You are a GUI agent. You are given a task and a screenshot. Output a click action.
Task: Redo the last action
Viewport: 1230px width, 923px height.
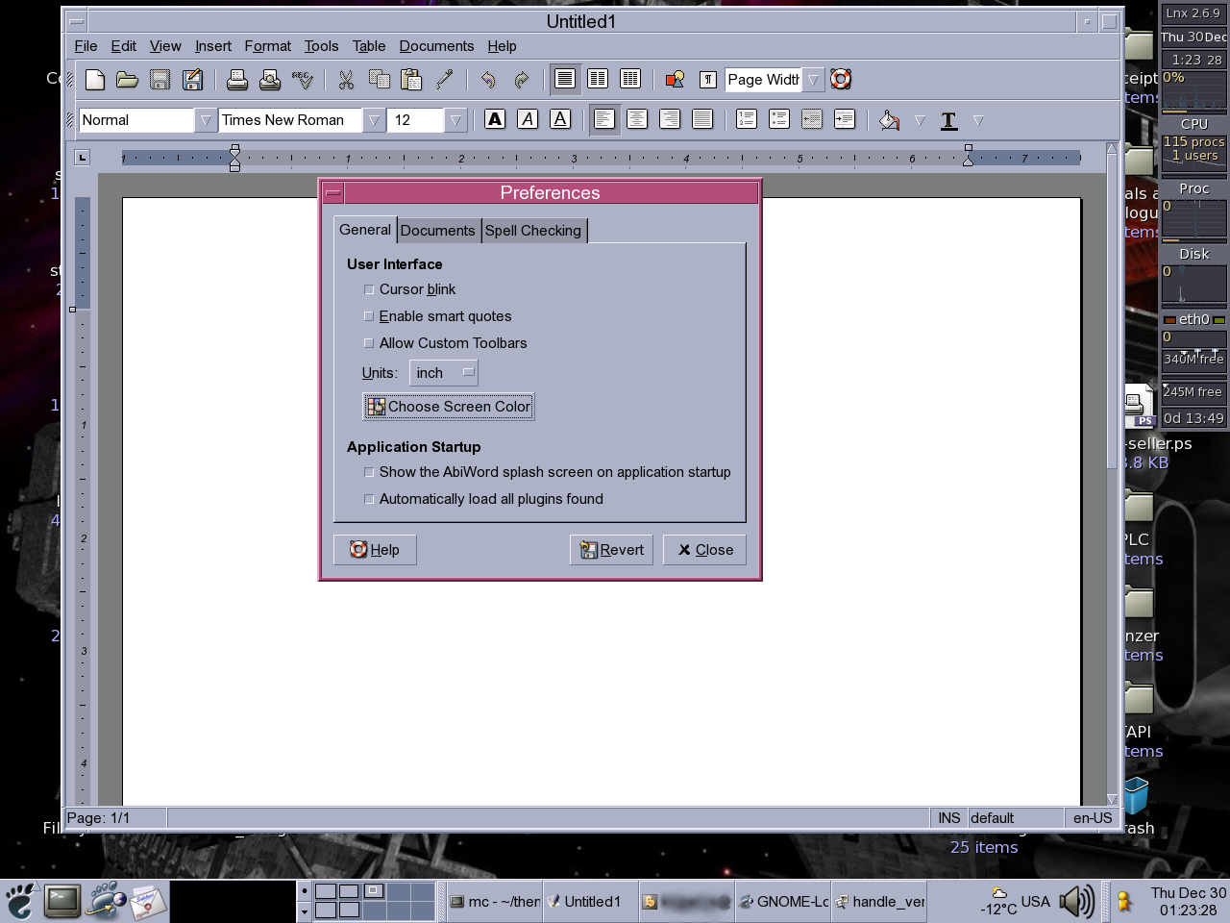(x=521, y=80)
